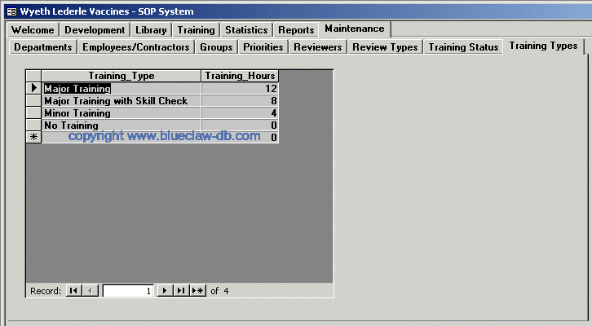Switch to the Development tab

pyautogui.click(x=95, y=30)
